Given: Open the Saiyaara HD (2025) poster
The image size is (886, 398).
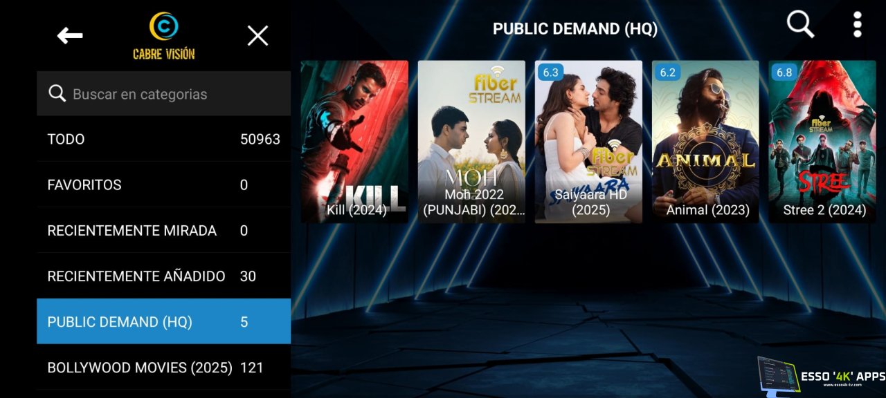Looking at the screenshot, I should [588, 142].
